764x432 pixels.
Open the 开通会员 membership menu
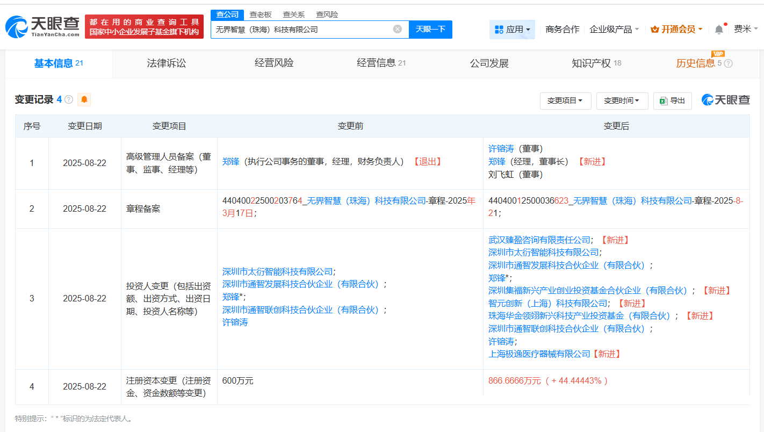pos(676,30)
